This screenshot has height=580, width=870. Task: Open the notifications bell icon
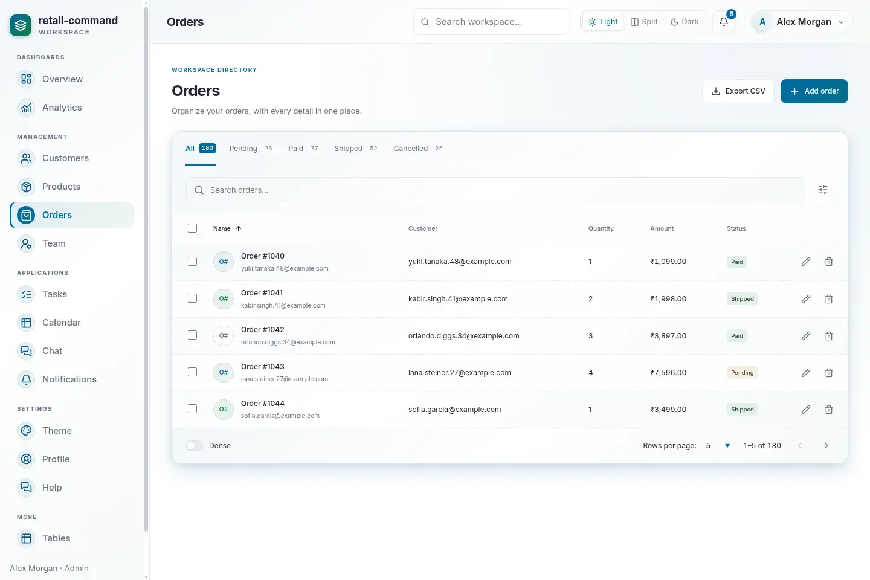click(724, 22)
